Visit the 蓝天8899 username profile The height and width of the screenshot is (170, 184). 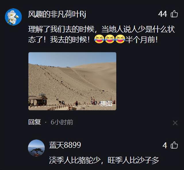coord(65,145)
